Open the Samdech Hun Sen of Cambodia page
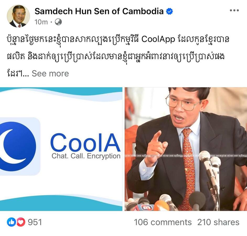 coord(99,11)
